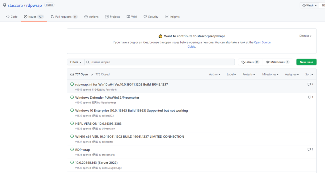This screenshot has width=325, height=173.
Task: Click the open-issue icon beside RDP wrap issue
Action: coord(72,150)
